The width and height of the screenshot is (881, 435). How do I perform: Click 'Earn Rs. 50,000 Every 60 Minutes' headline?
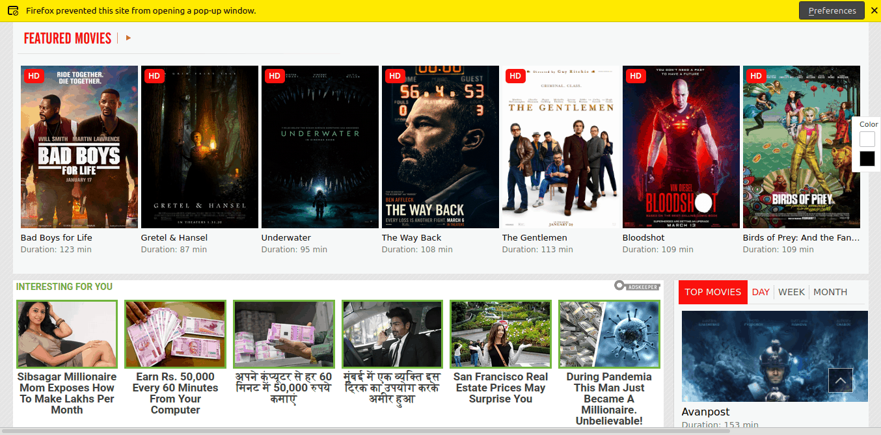(x=176, y=393)
